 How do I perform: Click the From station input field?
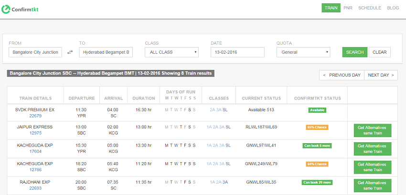coord(35,52)
